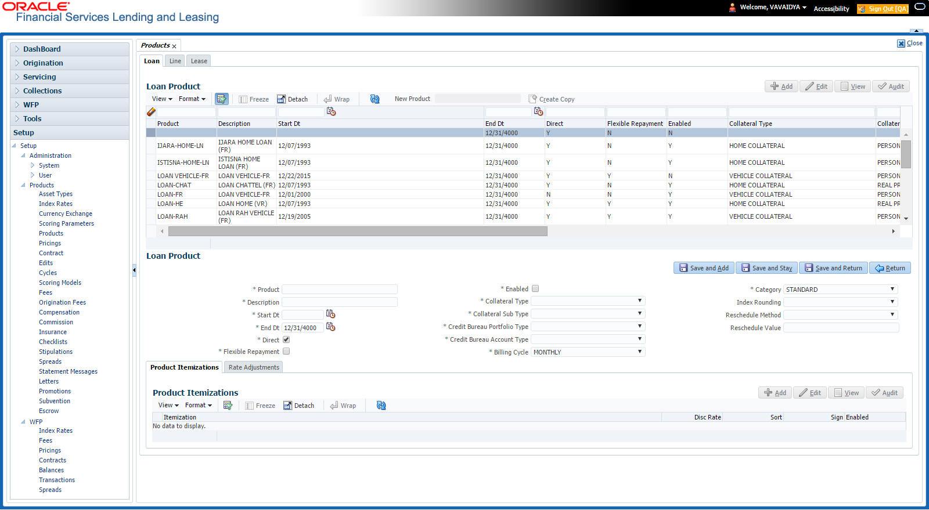Open the Index Rounding dropdown

click(840, 302)
